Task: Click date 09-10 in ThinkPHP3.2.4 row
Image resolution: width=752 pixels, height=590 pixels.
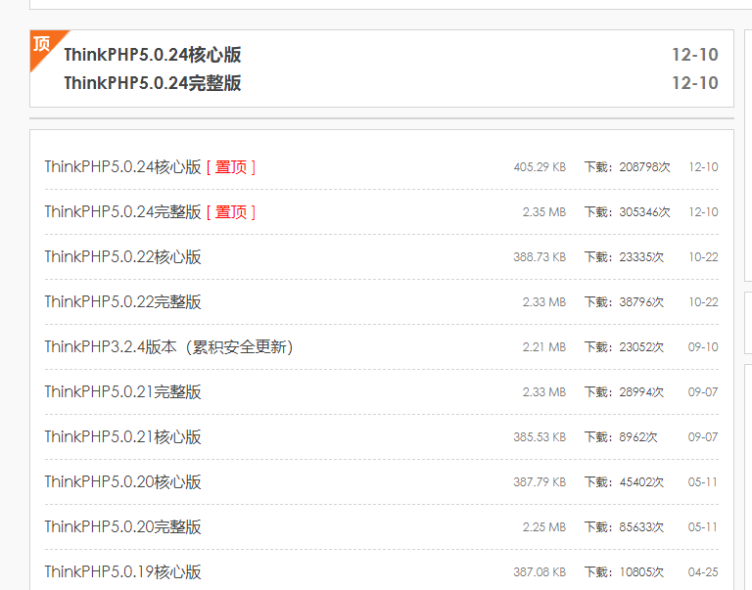Action: coord(704,347)
